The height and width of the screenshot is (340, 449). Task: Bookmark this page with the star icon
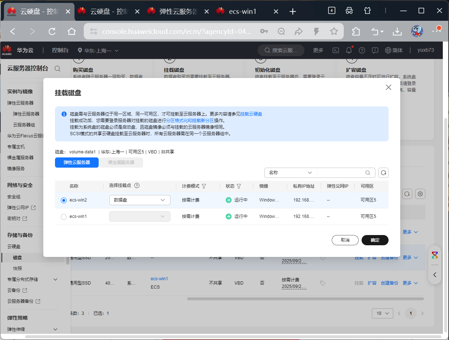(334, 31)
